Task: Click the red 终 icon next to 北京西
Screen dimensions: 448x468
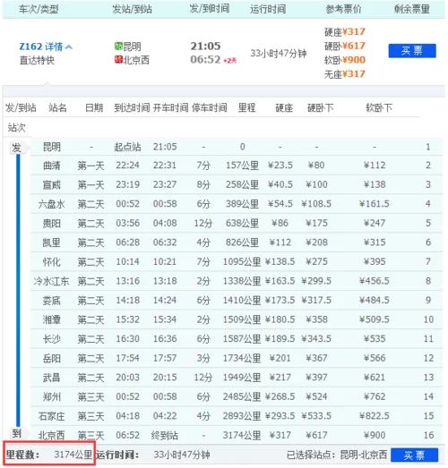Action: point(118,60)
